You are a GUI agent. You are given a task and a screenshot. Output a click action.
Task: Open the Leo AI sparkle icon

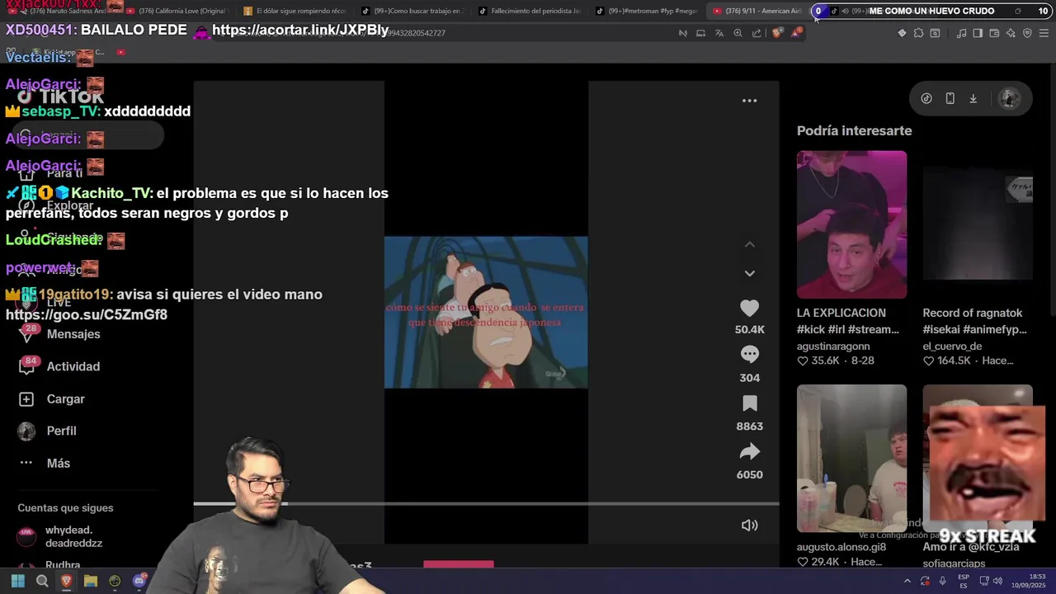(x=1011, y=33)
